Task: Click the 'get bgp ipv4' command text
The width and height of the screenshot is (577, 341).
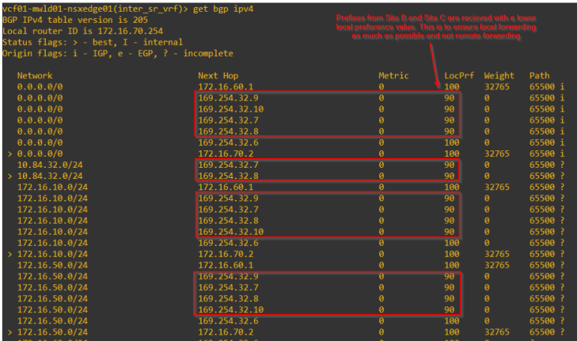Action: click(223, 9)
